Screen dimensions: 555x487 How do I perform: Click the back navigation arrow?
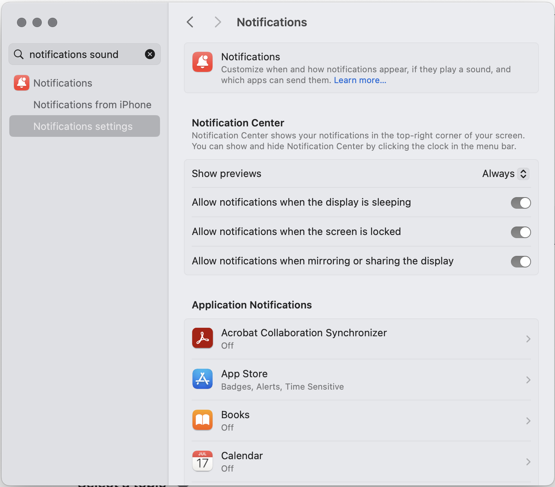click(x=190, y=22)
